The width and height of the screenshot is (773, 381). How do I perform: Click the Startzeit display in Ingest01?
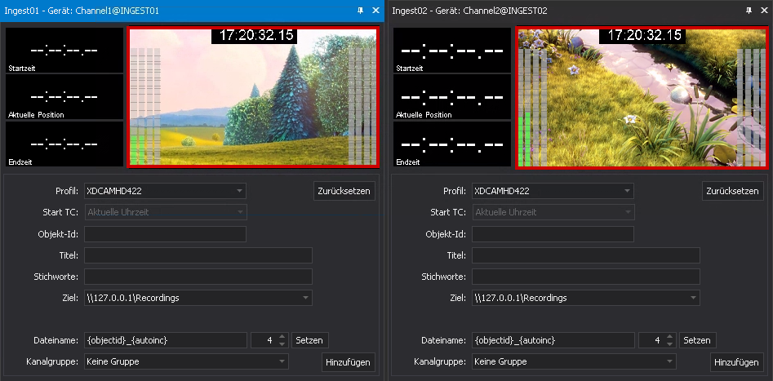tap(64, 51)
